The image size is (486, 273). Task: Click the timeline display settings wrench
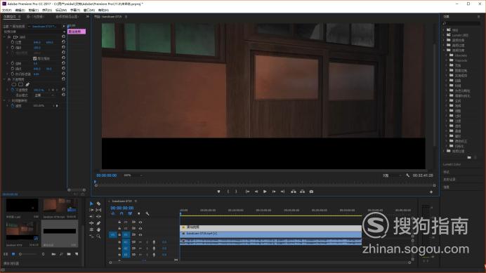coord(147,213)
